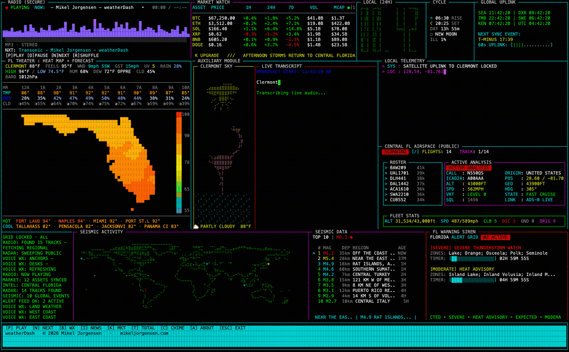The image size is (569, 352).
Task: Select seismic event M2.7 CENTRAL ITALY
Action: tap(363, 302)
